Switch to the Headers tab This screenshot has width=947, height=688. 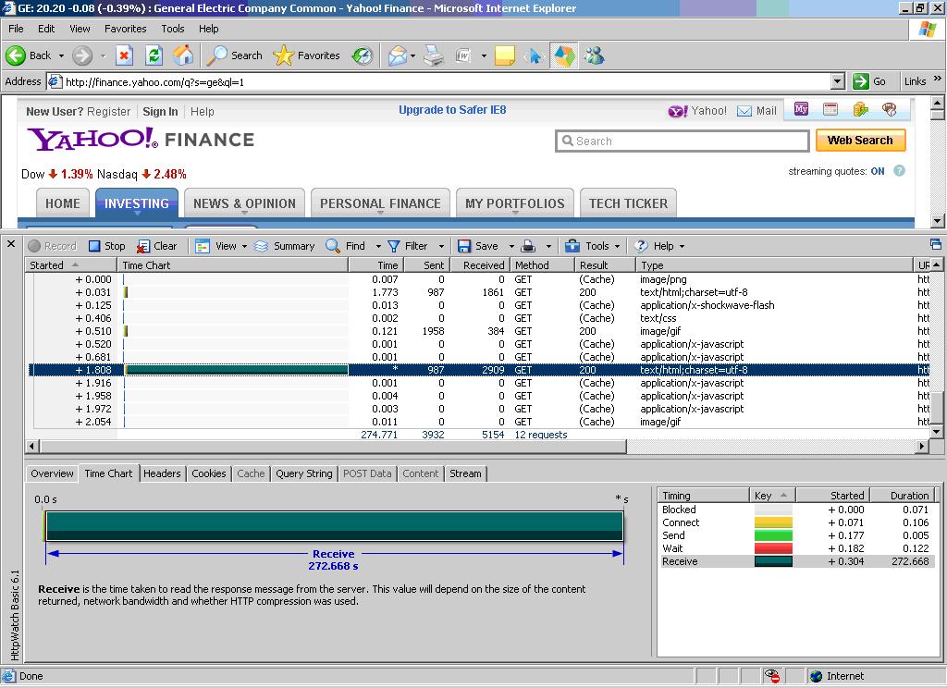[162, 473]
